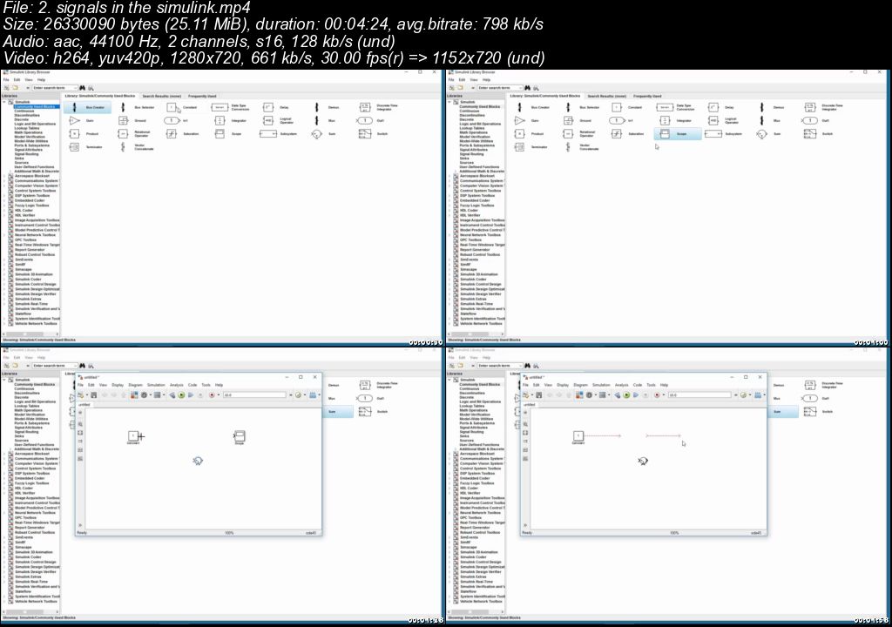The height and width of the screenshot is (627, 892).
Task: Click Out1 block in top-right frame
Action: point(816,121)
